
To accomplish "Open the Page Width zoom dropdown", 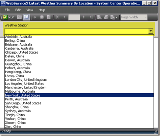I will 134,17.
